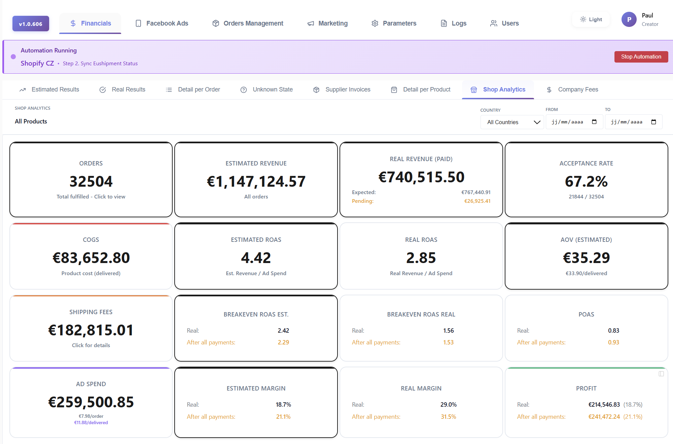The width and height of the screenshot is (673, 444).
Task: Open Parameters via the gear icon
Action: 375,23
